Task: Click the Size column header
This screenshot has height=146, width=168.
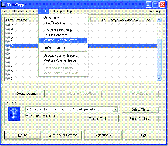Action: point(99,20)
